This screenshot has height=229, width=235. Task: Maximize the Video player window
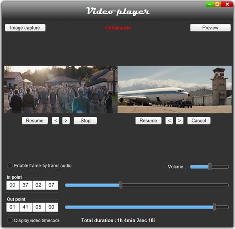coord(217,4)
